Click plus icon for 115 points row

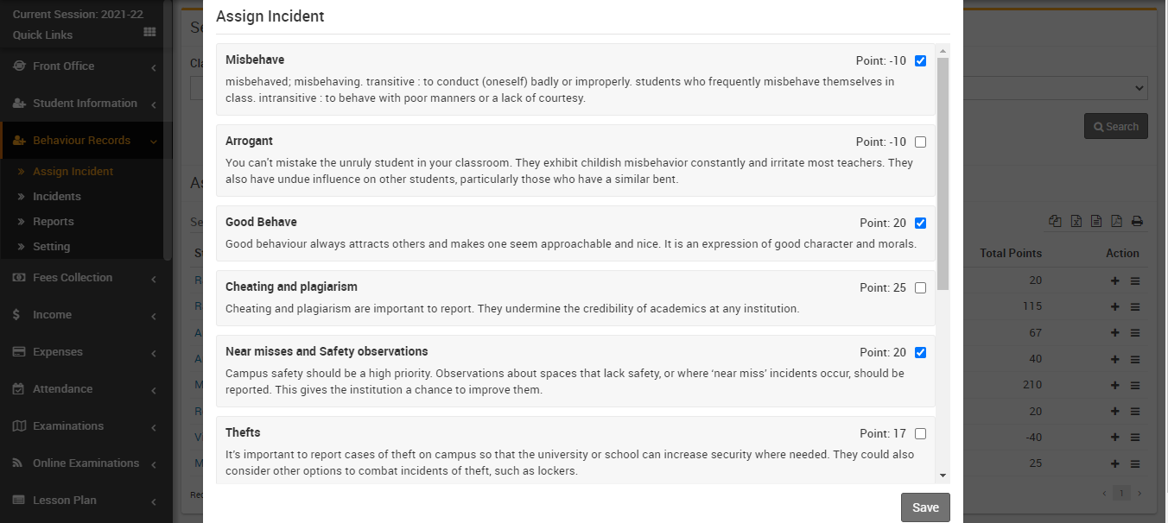(1114, 306)
